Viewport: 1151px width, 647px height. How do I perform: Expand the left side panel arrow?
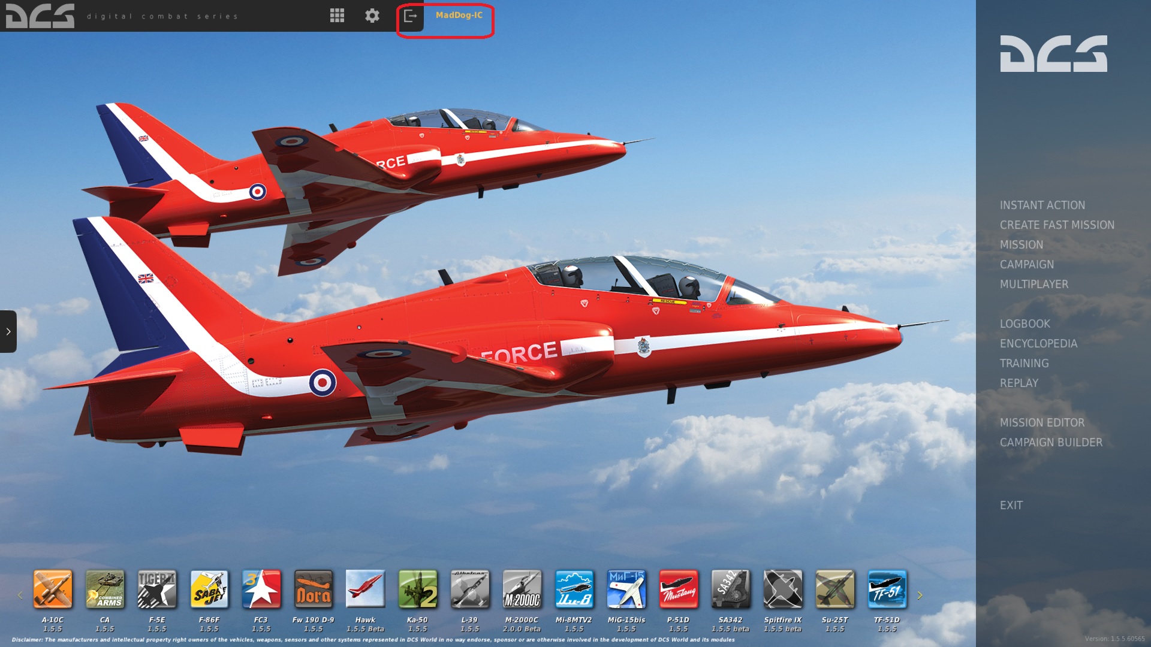(x=8, y=331)
